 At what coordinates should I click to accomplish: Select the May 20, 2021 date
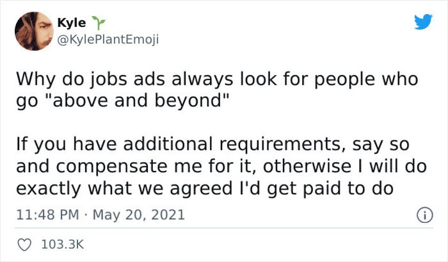click(x=139, y=215)
